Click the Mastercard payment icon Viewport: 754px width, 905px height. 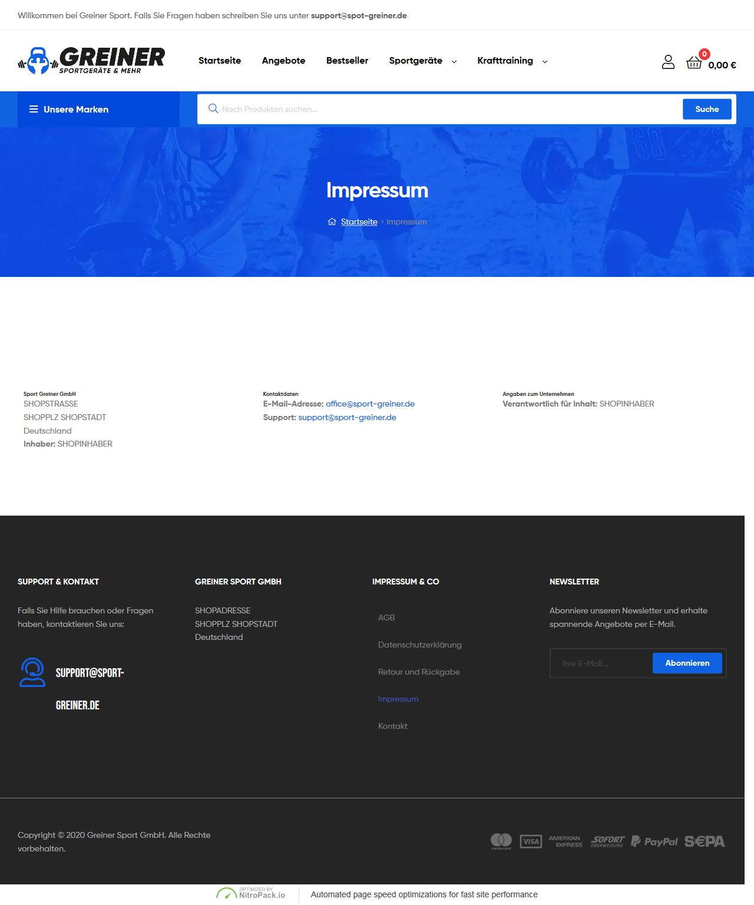[501, 841]
